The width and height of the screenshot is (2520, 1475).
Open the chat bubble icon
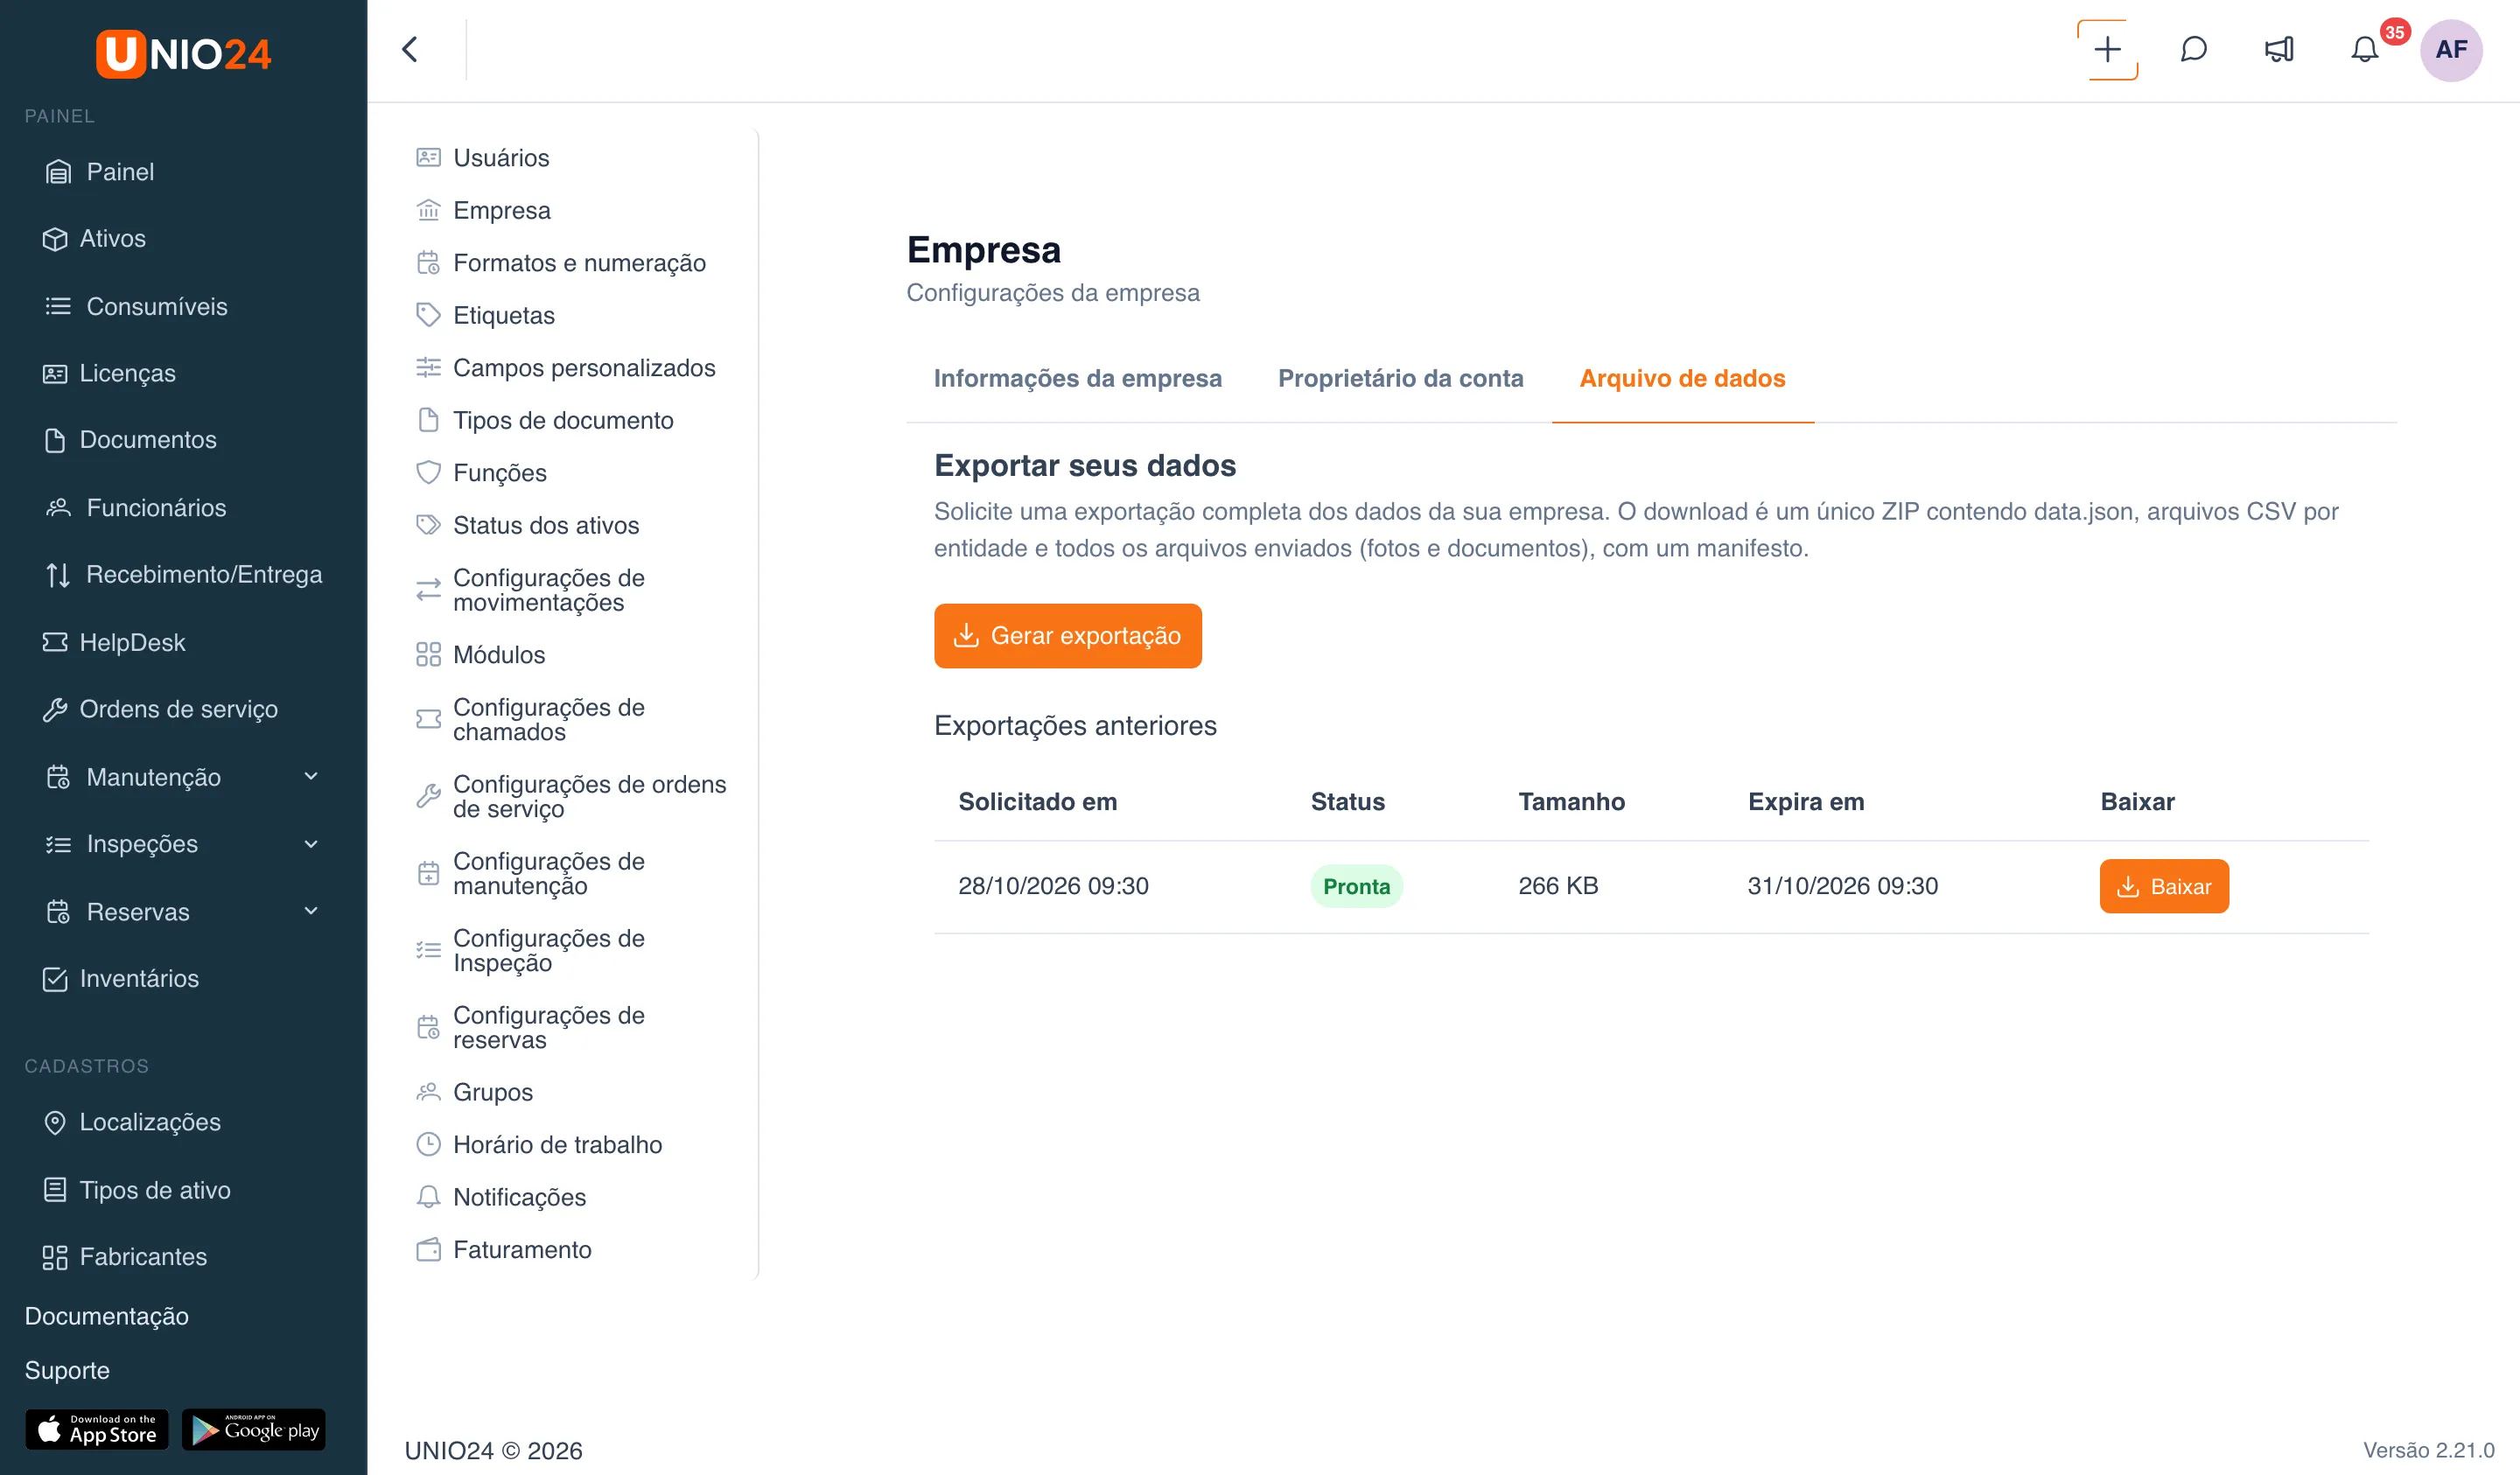[x=2193, y=50]
